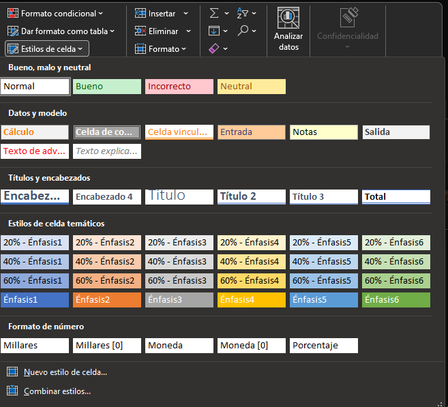Apply the Bueno green style

point(107,87)
